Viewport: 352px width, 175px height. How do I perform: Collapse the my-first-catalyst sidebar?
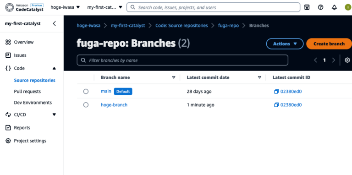[x=54, y=23]
